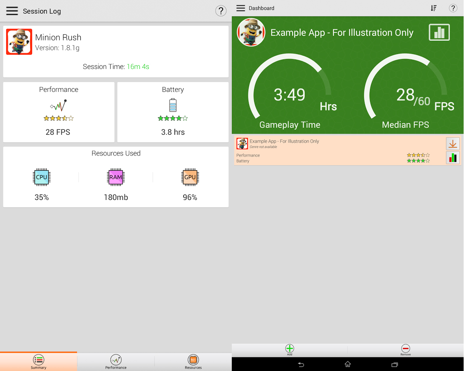
Task: Switch to the Performance tab
Action: pyautogui.click(x=116, y=362)
